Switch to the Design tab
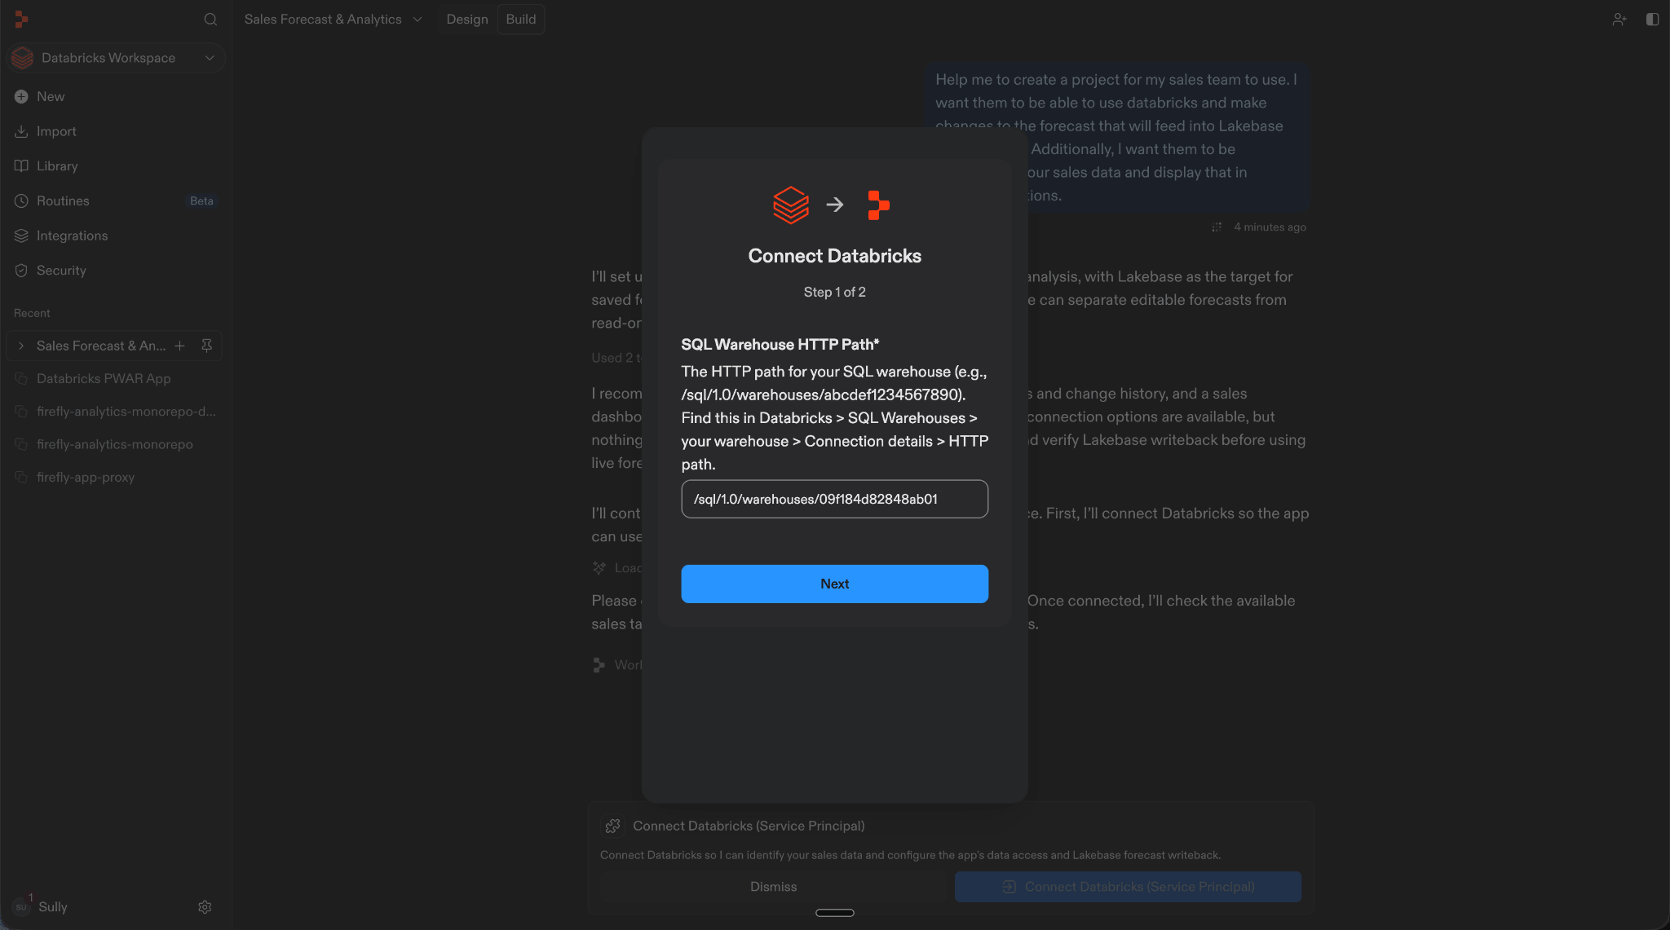 pos(467,19)
